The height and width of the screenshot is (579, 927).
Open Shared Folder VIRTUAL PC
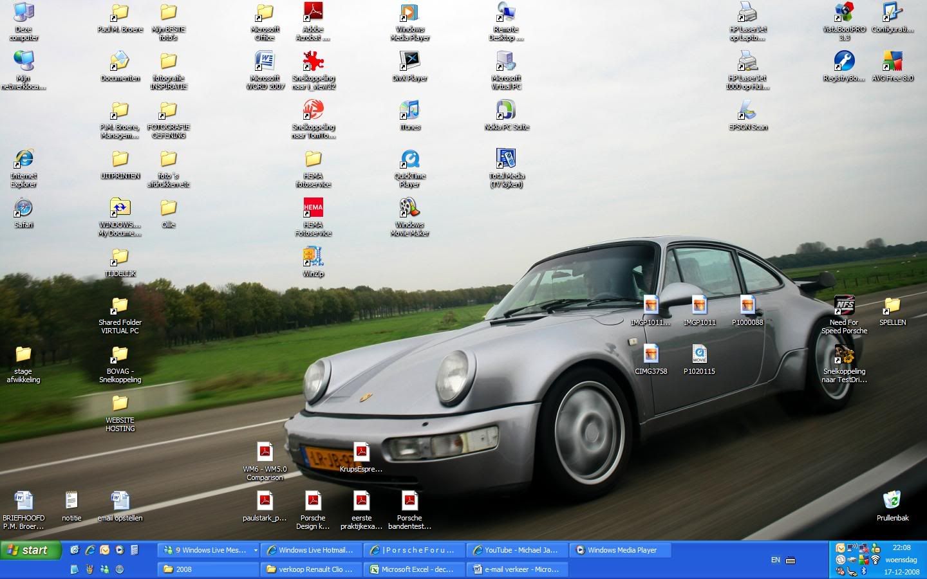click(x=120, y=315)
